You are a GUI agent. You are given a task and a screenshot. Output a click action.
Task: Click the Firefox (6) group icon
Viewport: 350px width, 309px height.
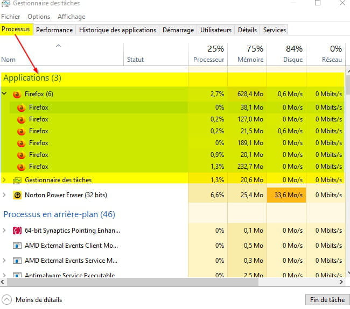(x=17, y=95)
